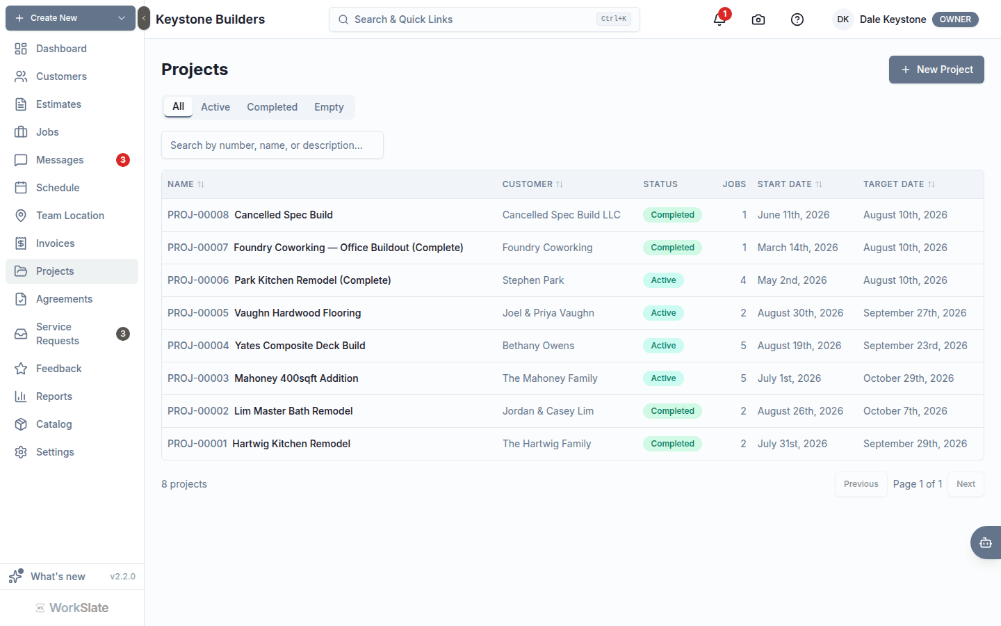The height and width of the screenshot is (626, 1001).
Task: Click version v2.2.0 label
Action: pyautogui.click(x=122, y=577)
